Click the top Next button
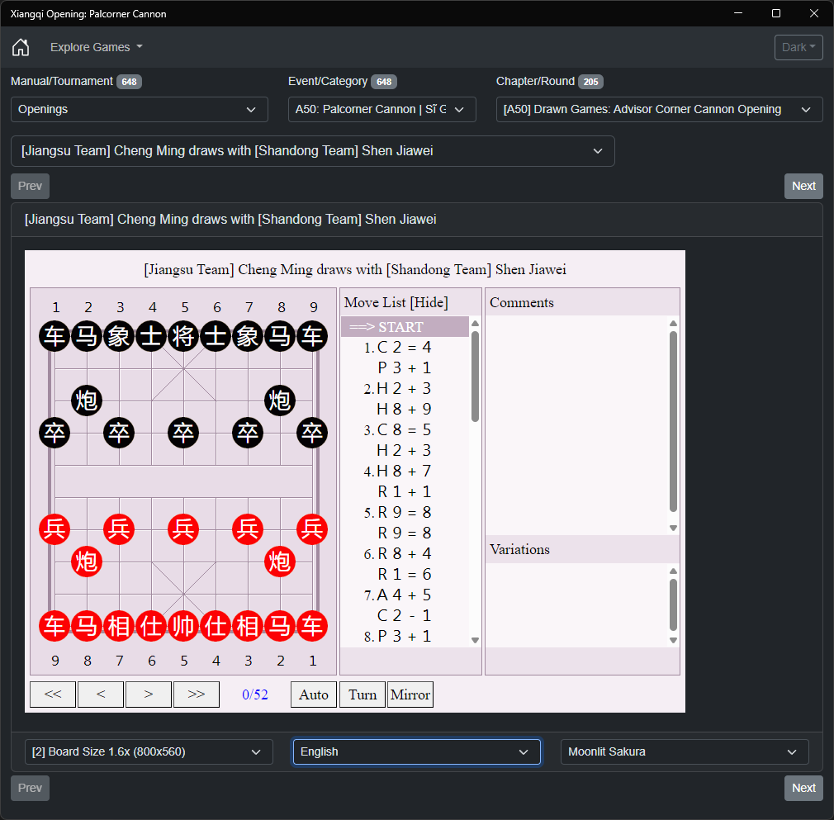 803,186
